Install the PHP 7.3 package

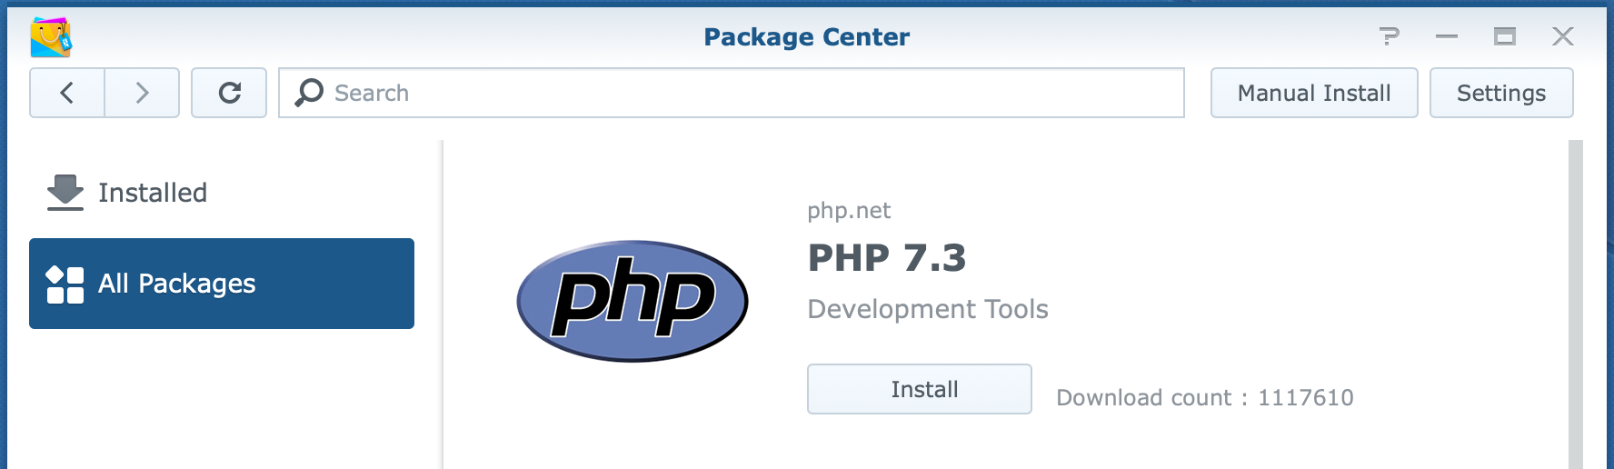coord(920,389)
